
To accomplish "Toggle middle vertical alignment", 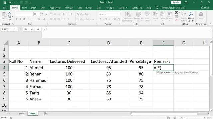I will pyautogui.click(x=55, y=14).
